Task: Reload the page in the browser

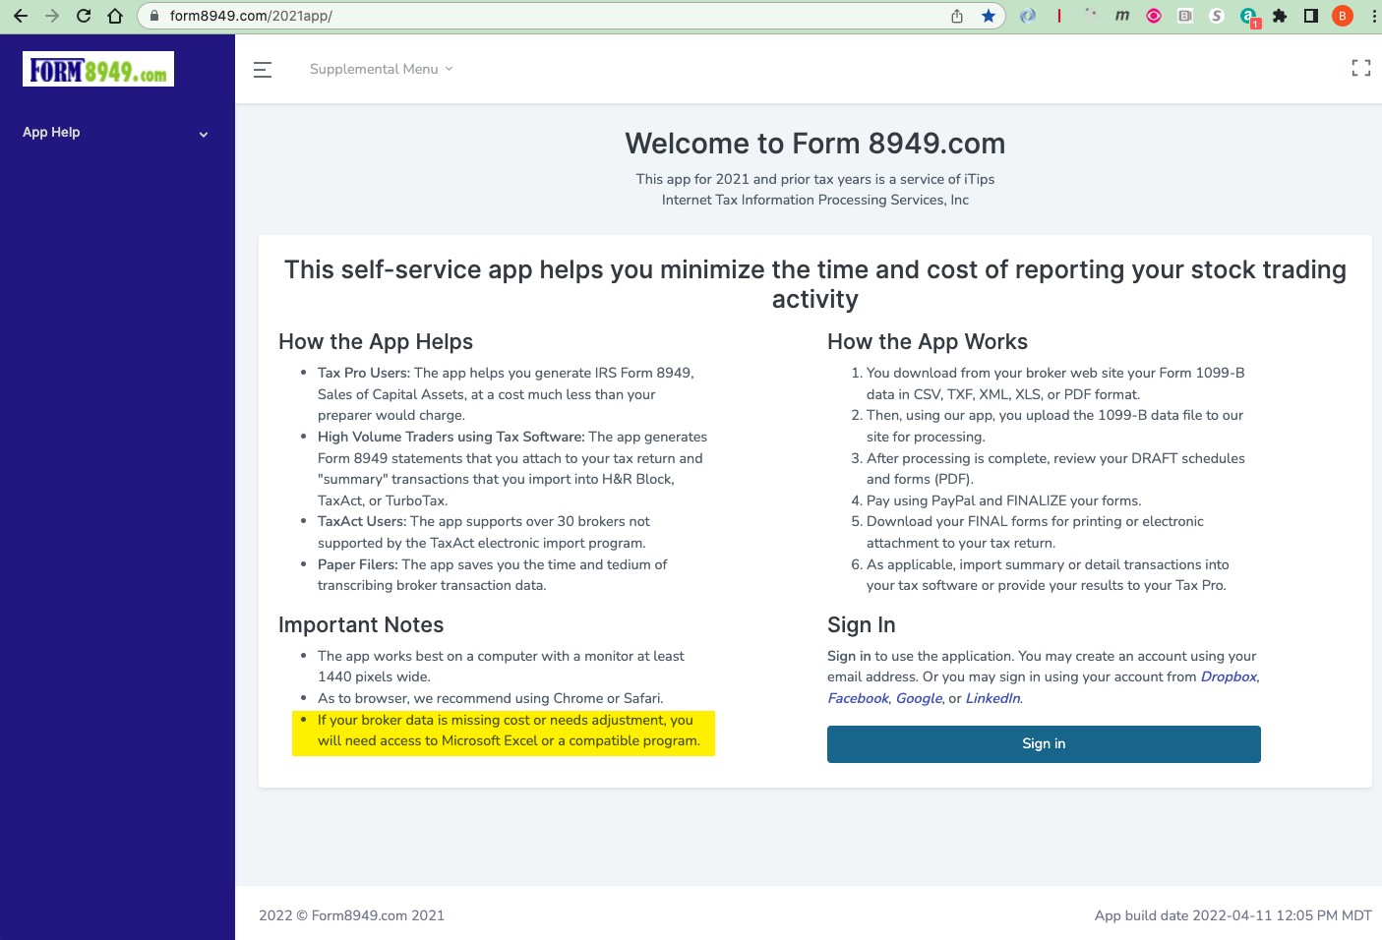Action: (84, 16)
